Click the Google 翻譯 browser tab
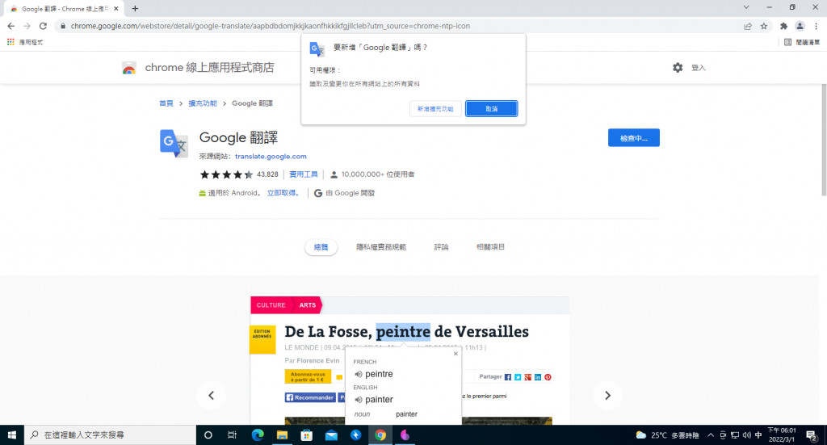Viewport: 827px width, 445px height. coord(63,9)
